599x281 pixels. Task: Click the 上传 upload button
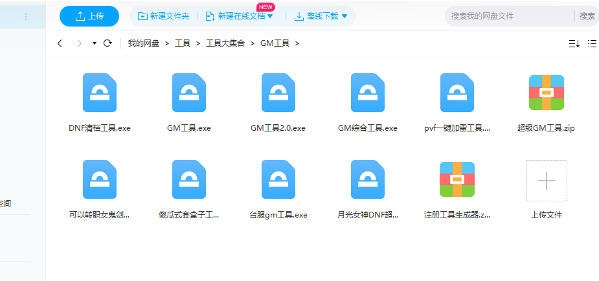tap(89, 16)
